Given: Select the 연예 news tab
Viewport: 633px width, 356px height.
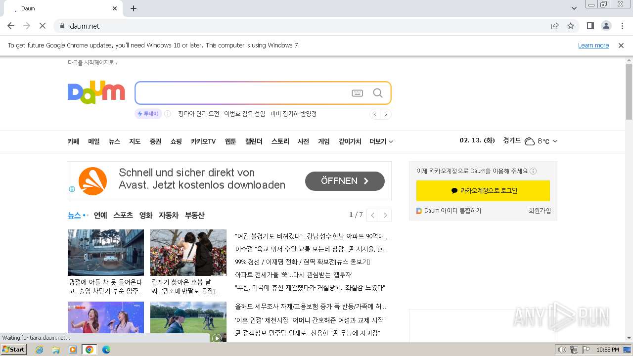Looking at the screenshot, I should 100,215.
